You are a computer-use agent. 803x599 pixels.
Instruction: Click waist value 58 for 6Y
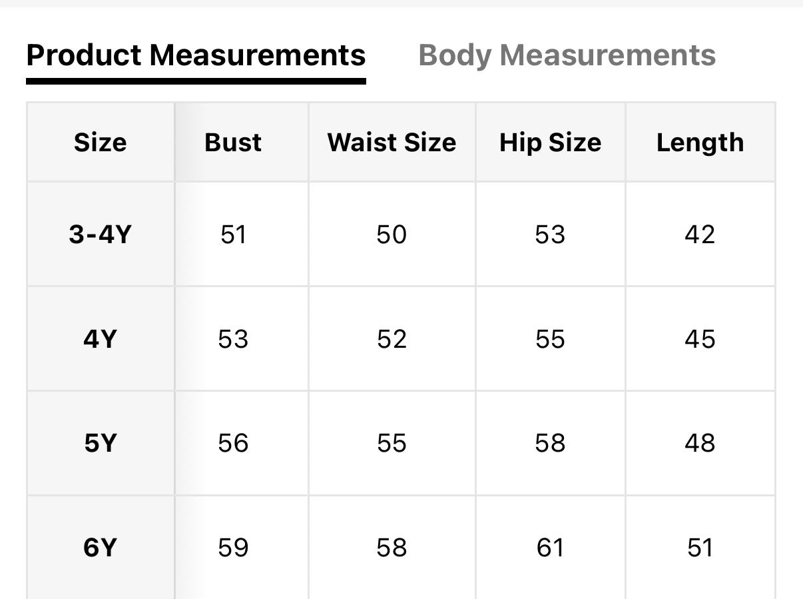(392, 548)
